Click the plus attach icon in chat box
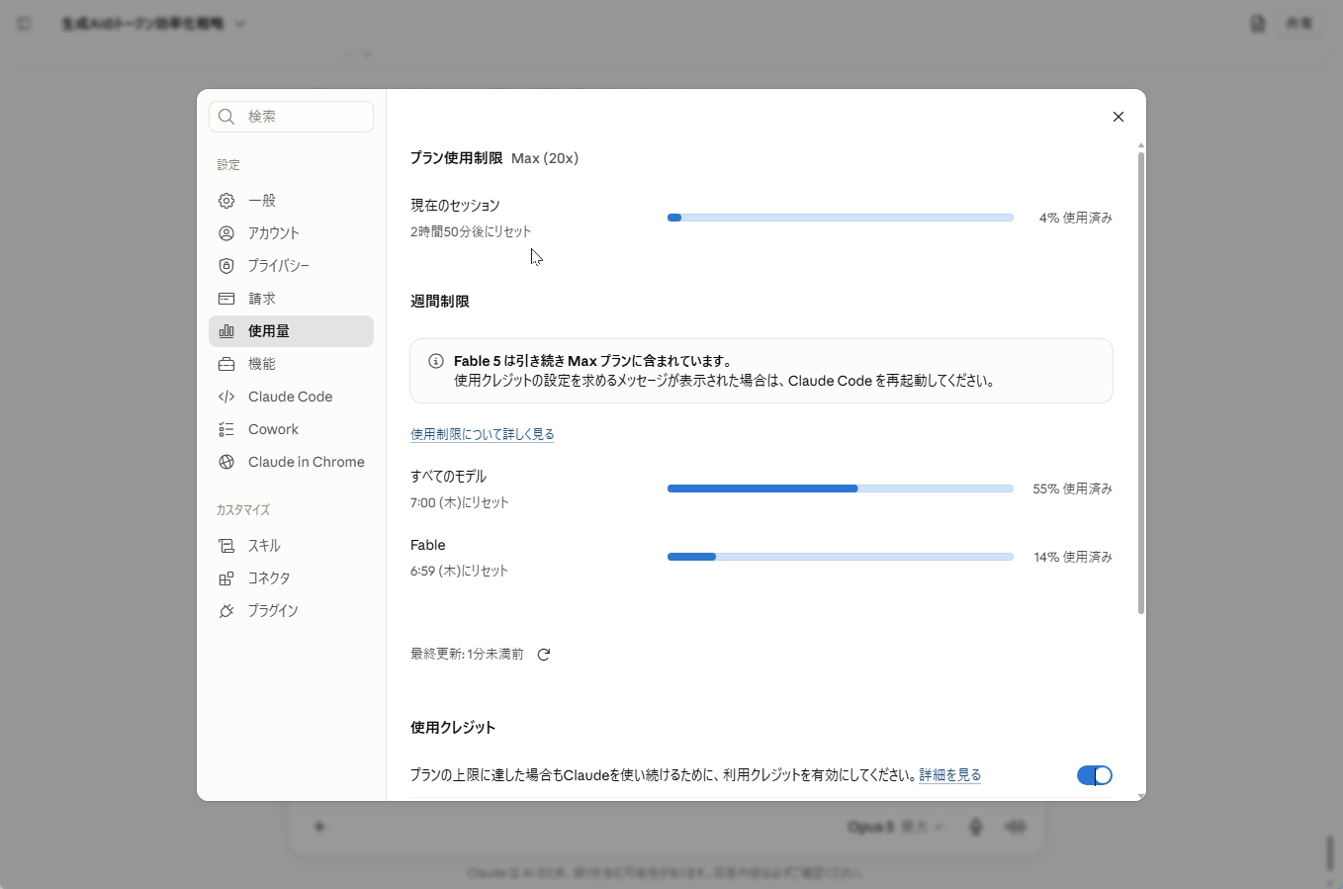 [319, 827]
